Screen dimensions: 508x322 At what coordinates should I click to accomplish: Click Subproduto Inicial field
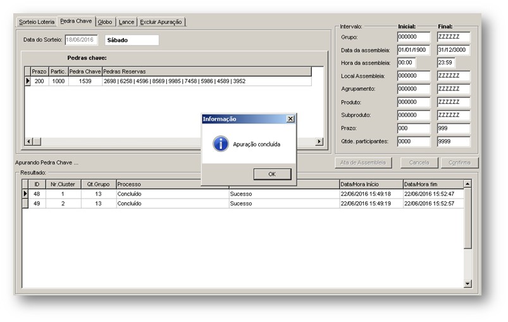pos(414,115)
